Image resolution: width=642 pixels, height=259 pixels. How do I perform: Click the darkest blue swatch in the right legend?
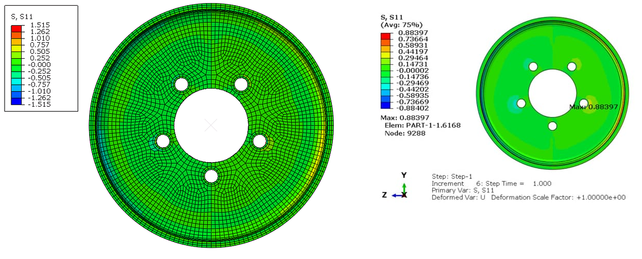coord(385,105)
